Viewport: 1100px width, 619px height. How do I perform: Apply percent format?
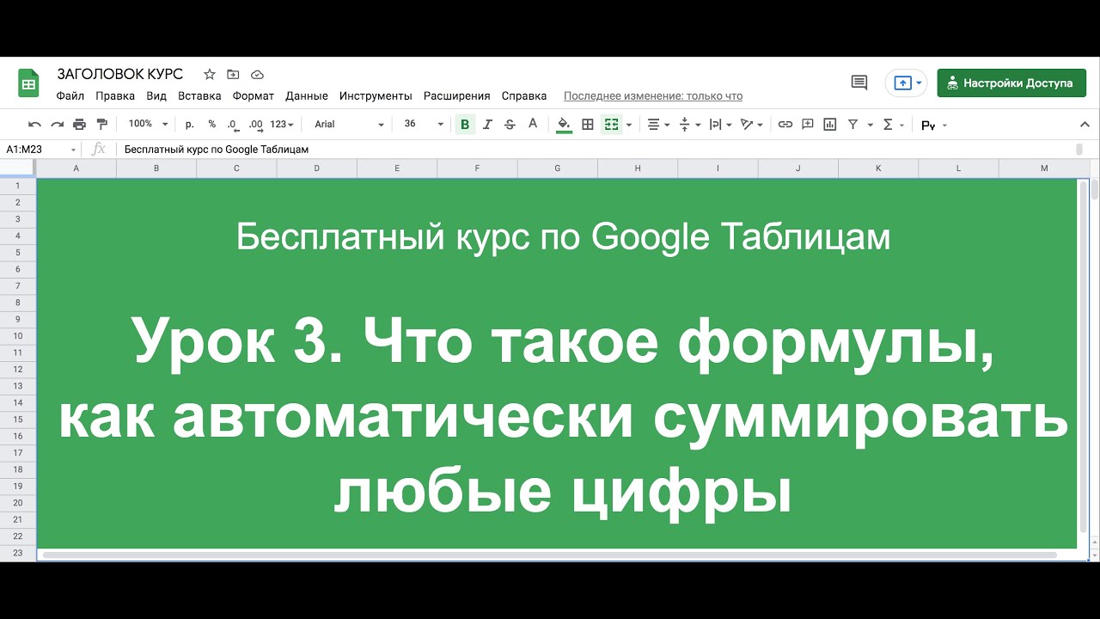pyautogui.click(x=211, y=125)
